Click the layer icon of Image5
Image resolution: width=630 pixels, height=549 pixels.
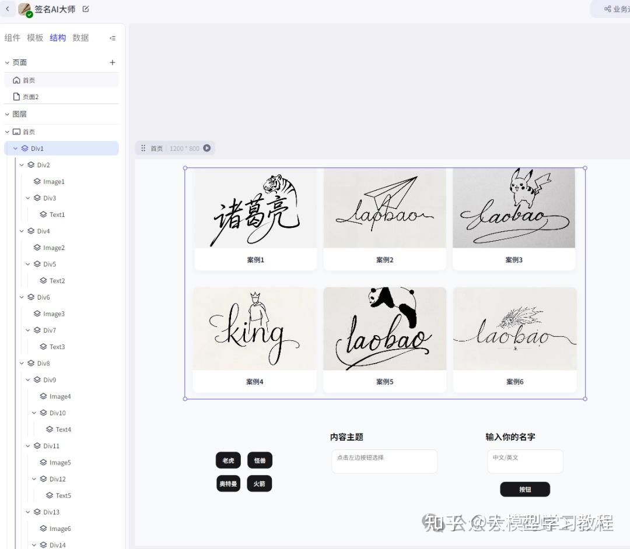43,462
